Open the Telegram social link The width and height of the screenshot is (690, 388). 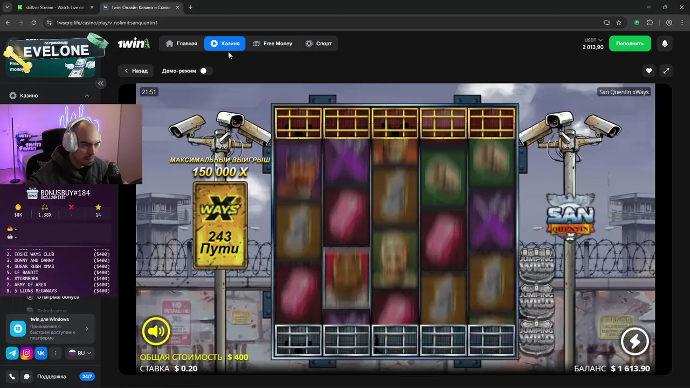pyautogui.click(x=12, y=353)
